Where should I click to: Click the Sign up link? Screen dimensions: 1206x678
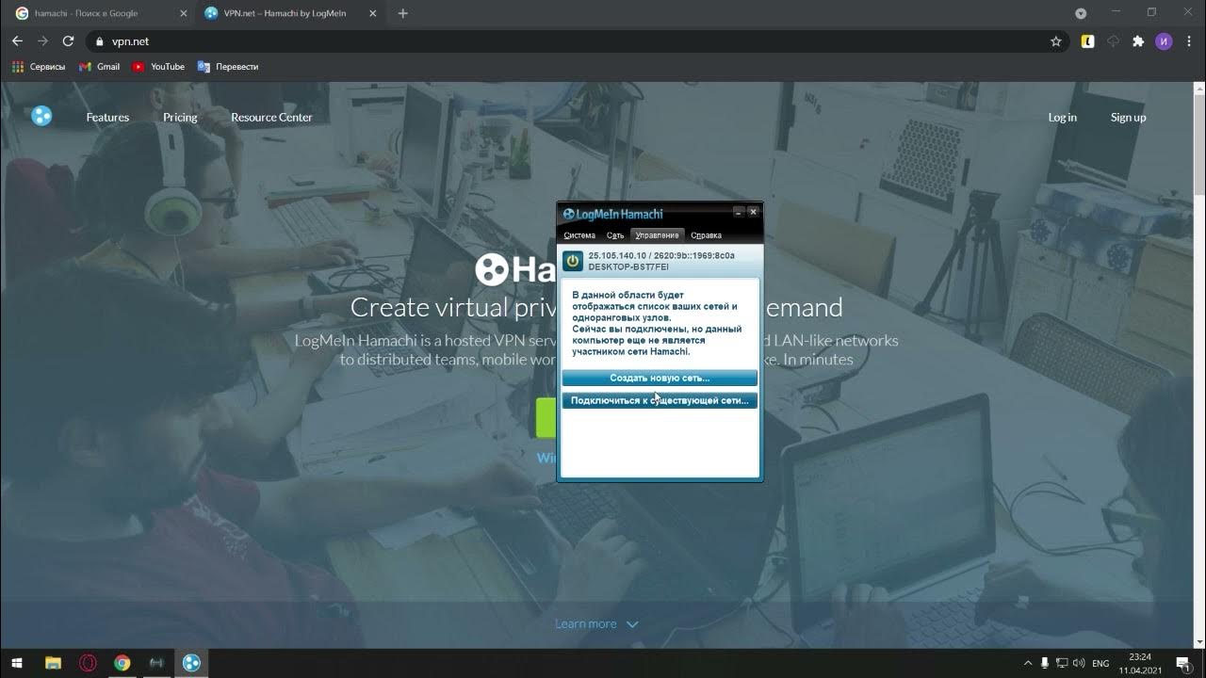pyautogui.click(x=1128, y=118)
